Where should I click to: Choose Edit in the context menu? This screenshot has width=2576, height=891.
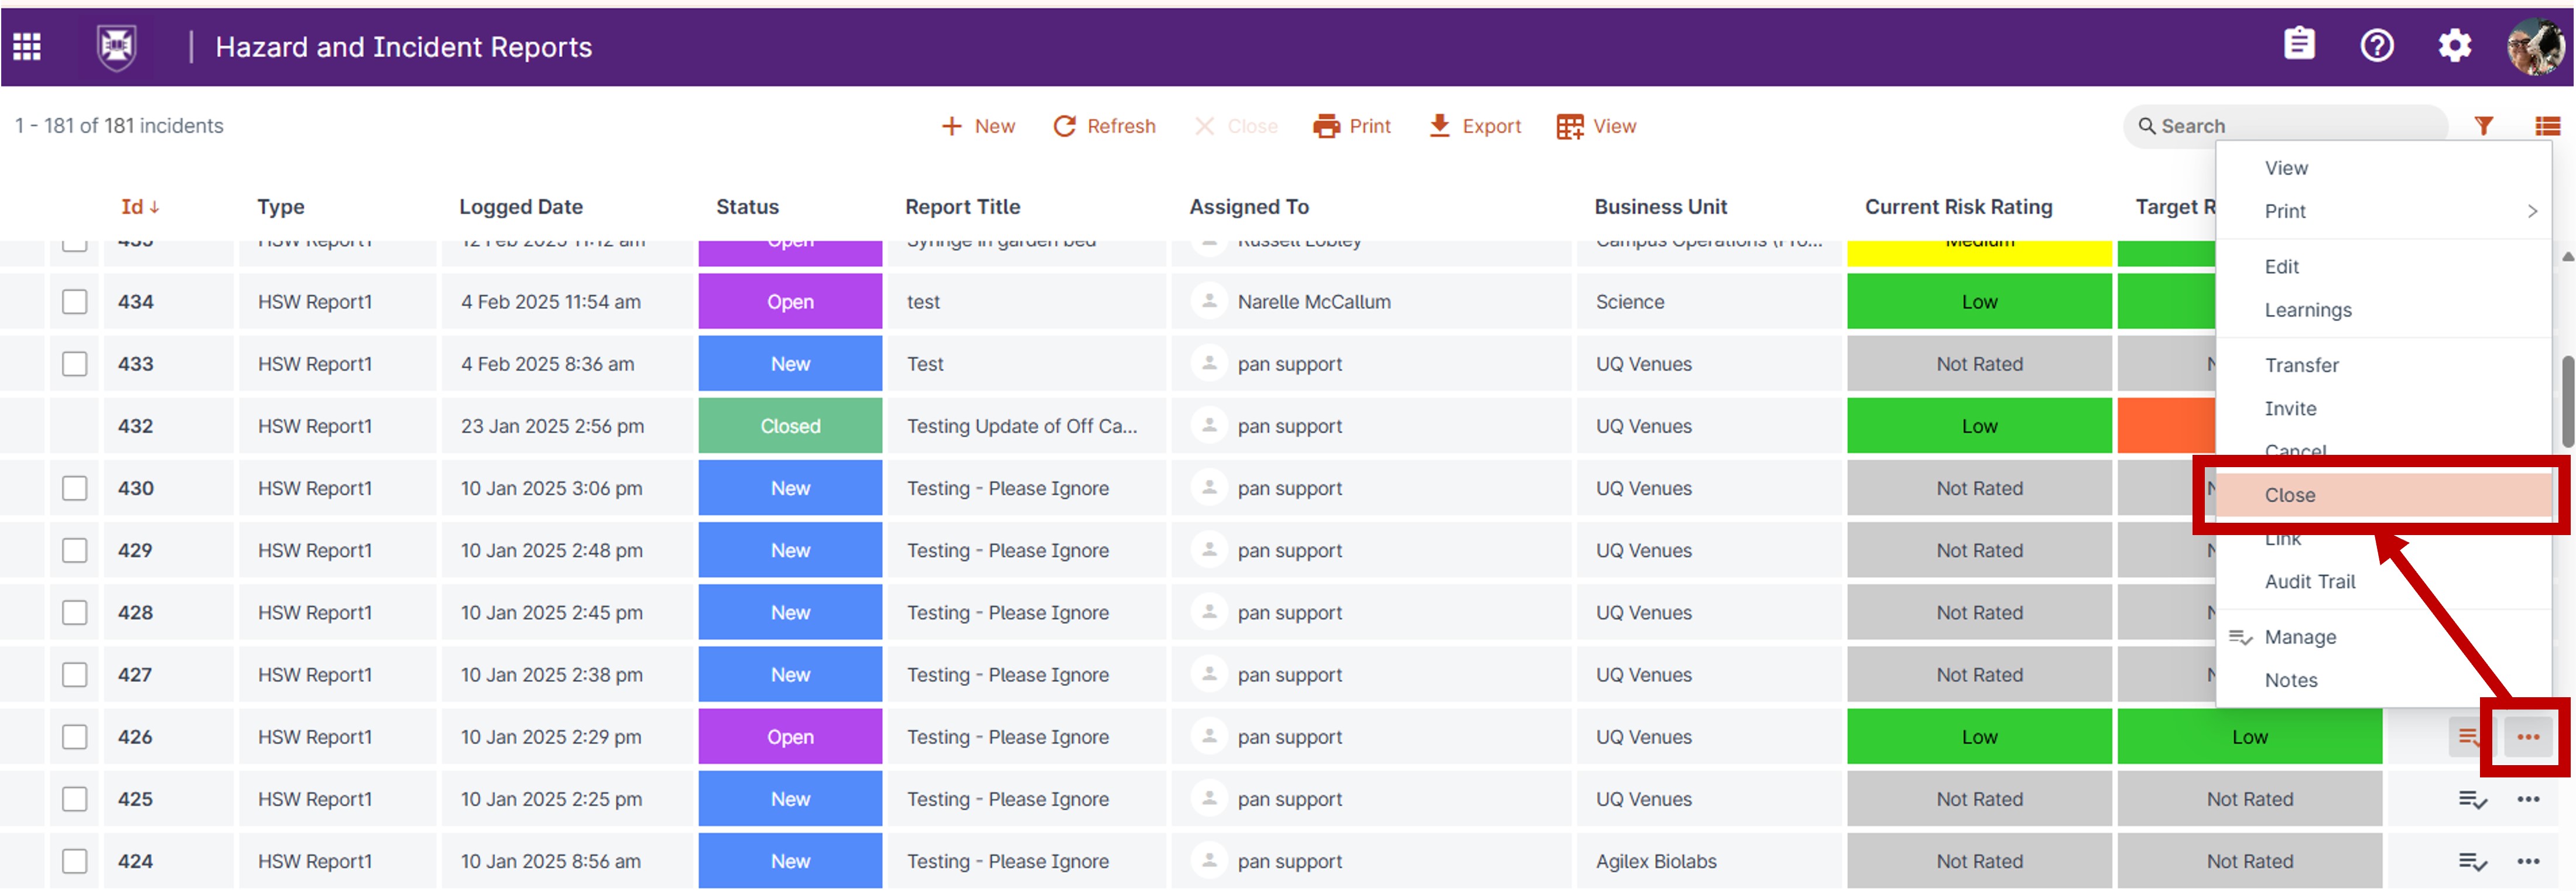(2384, 267)
